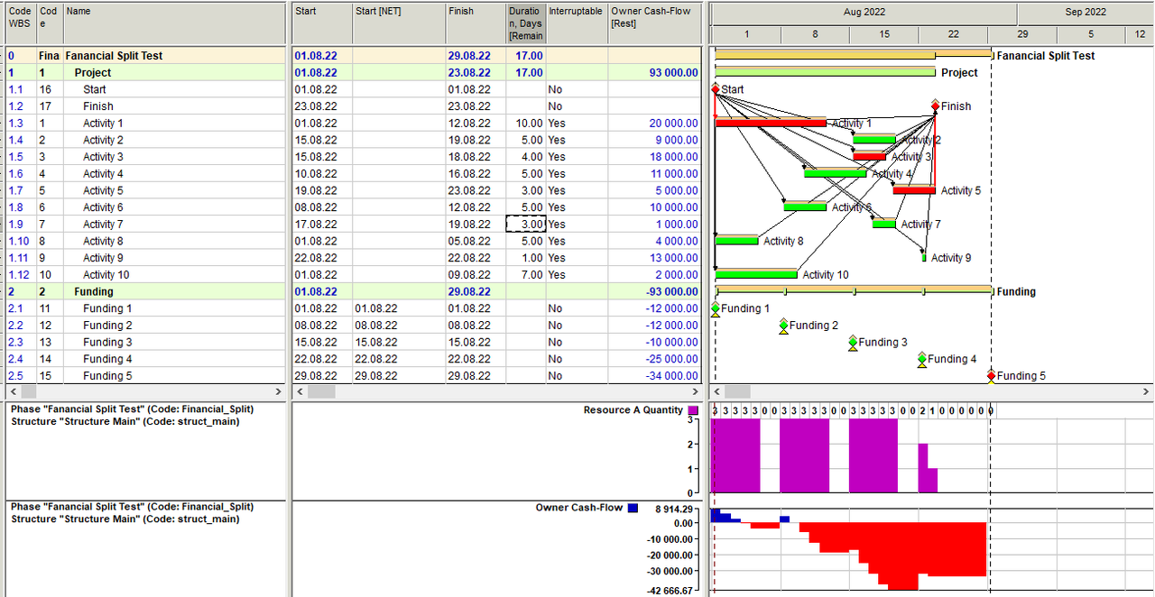Select the Activity 7 duration cell 3.00
The width and height of the screenshot is (1155, 597).
pos(525,224)
